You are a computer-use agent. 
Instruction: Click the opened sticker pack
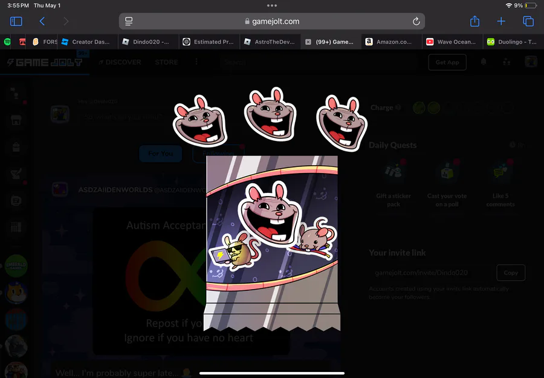[x=271, y=243]
